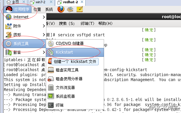Screen dimensions: 181x113
Task: Open 磁盘实用工具 disk utility
Action: pyautogui.click(x=75, y=70)
